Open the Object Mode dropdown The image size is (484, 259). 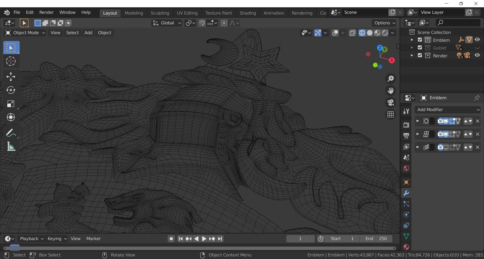point(25,33)
